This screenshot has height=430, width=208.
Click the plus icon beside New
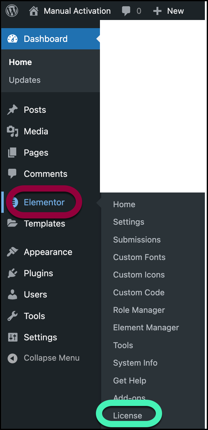pyautogui.click(x=157, y=11)
